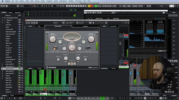Click the search magnifier in Channel Settings

(x=37, y=23)
